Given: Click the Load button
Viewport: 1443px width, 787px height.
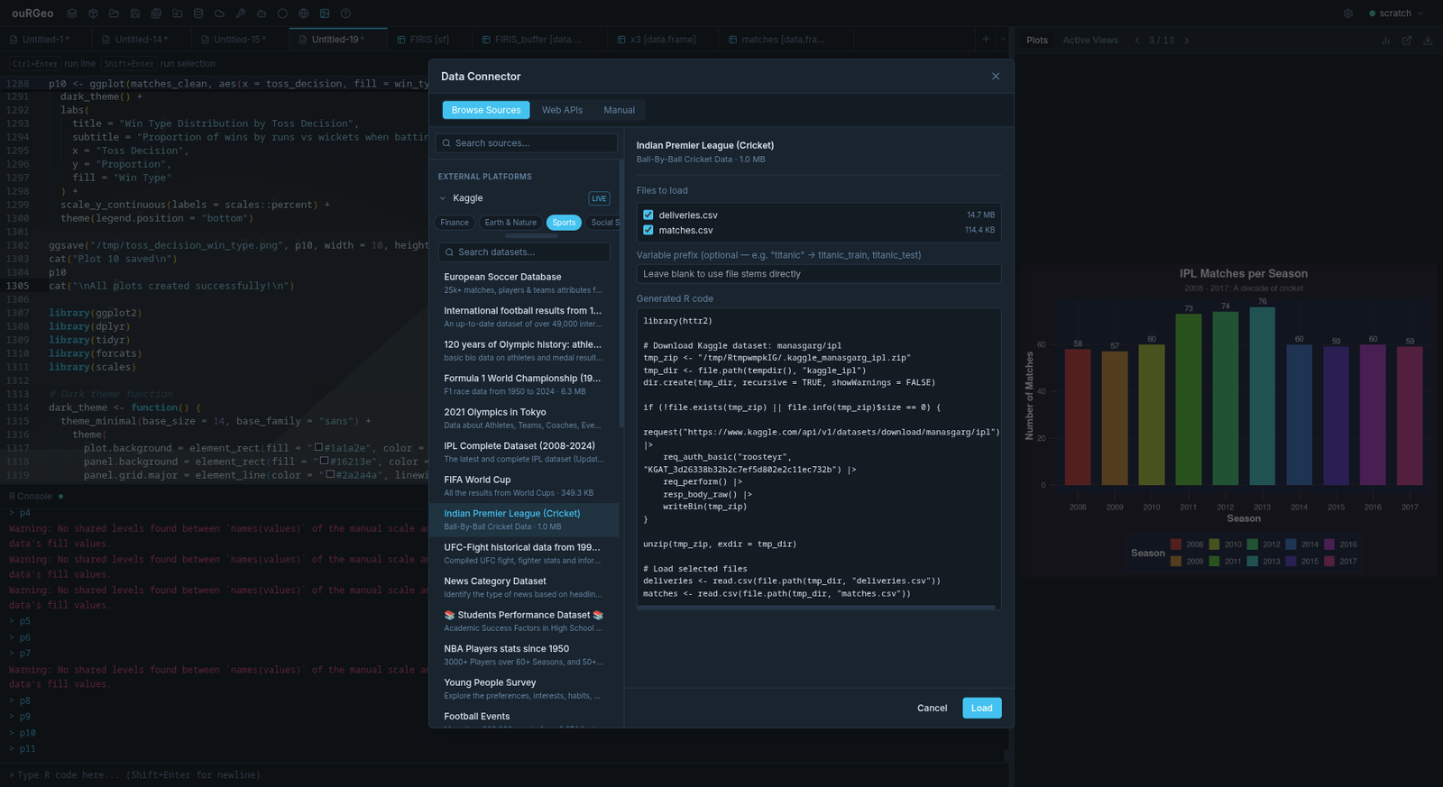Looking at the screenshot, I should coord(981,709).
